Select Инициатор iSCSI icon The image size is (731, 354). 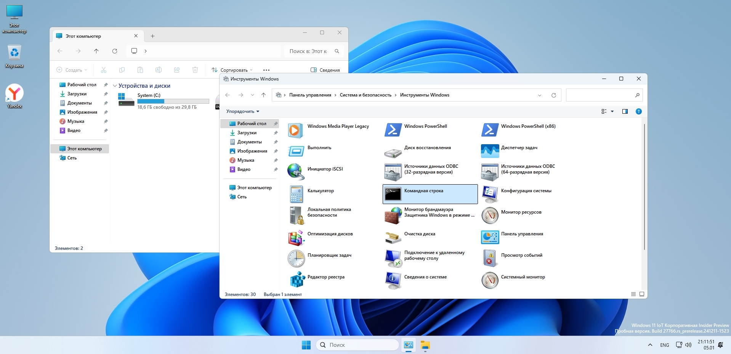pyautogui.click(x=295, y=172)
